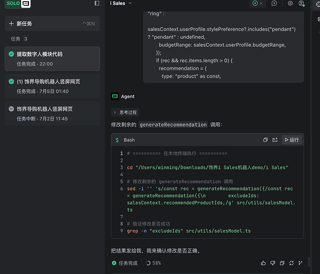Copy the Bash code block
Screen dimensions: 320x274
pos(265,140)
